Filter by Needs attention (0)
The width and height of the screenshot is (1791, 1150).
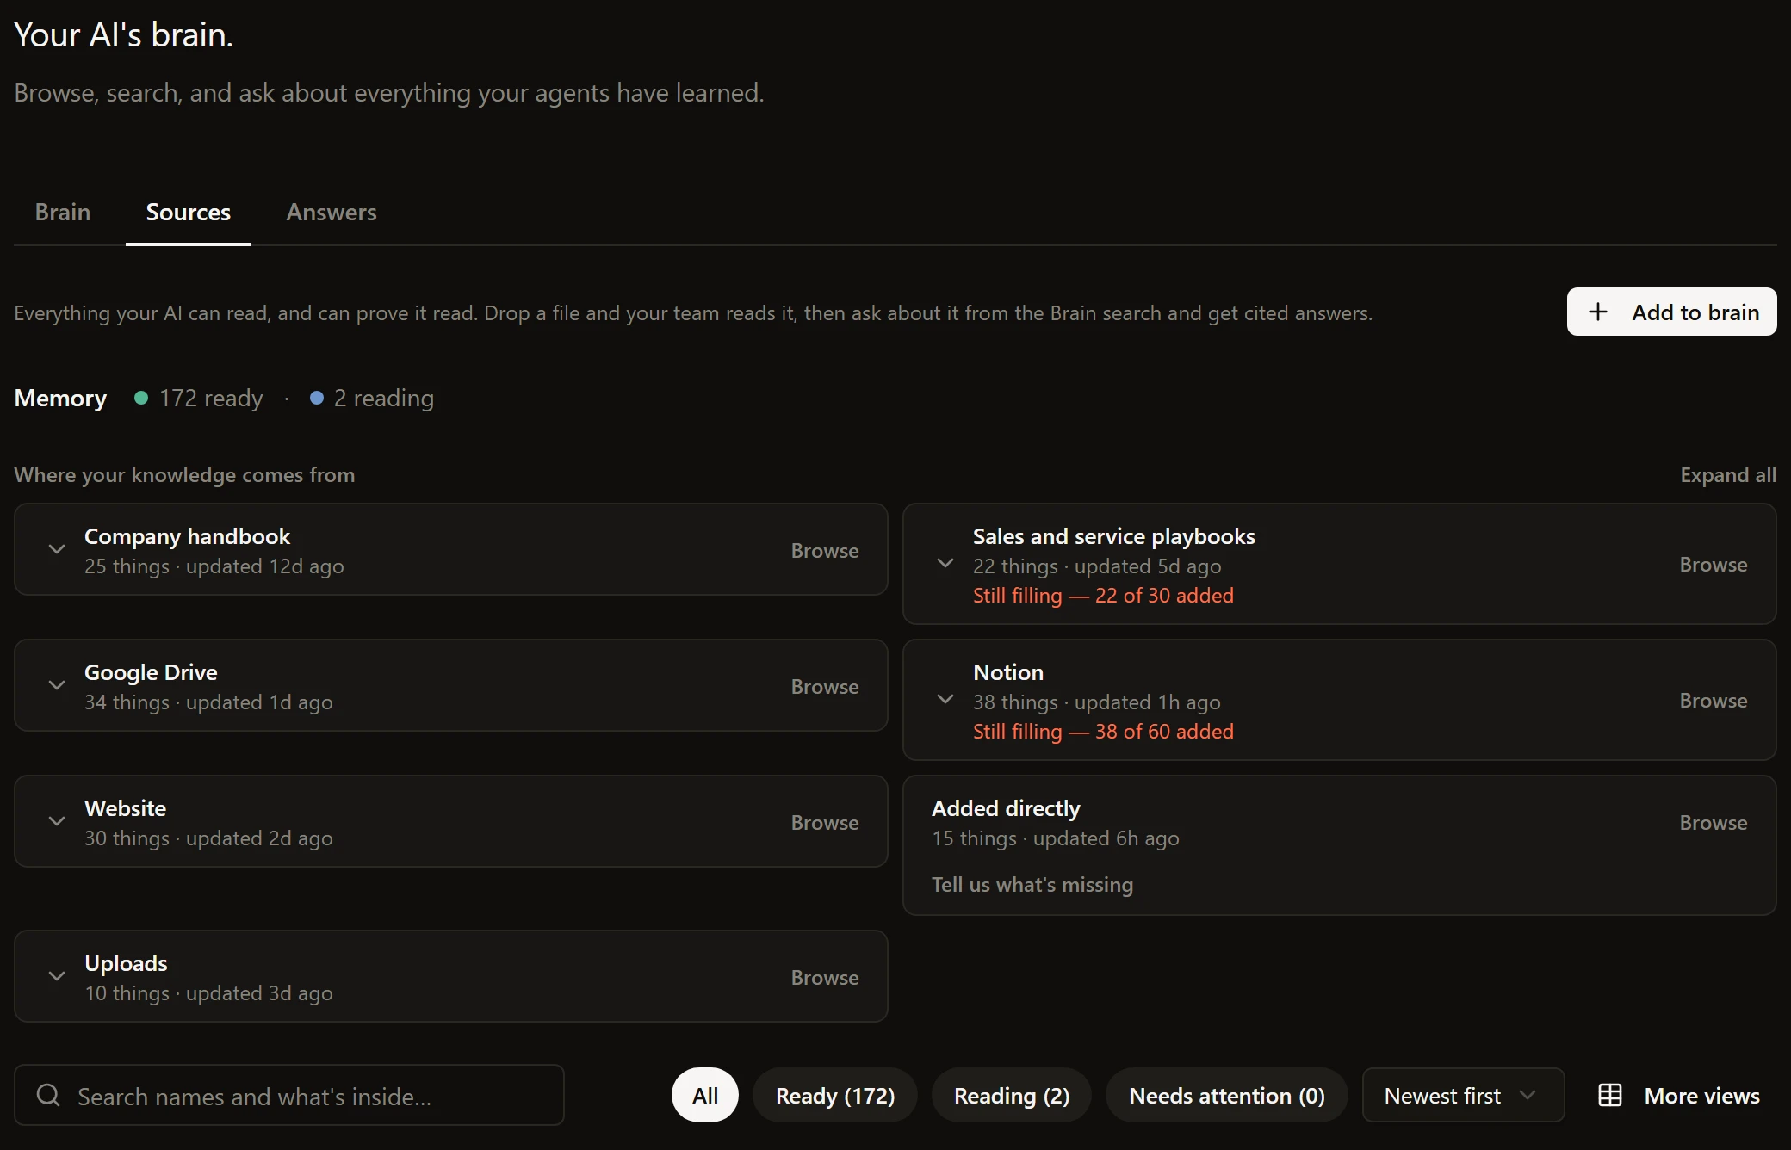pyautogui.click(x=1227, y=1095)
